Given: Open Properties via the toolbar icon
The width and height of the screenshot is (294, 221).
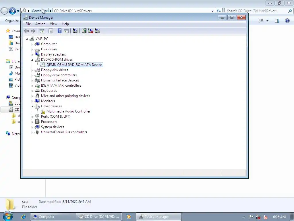Looking at the screenshot, I should coord(51,31).
